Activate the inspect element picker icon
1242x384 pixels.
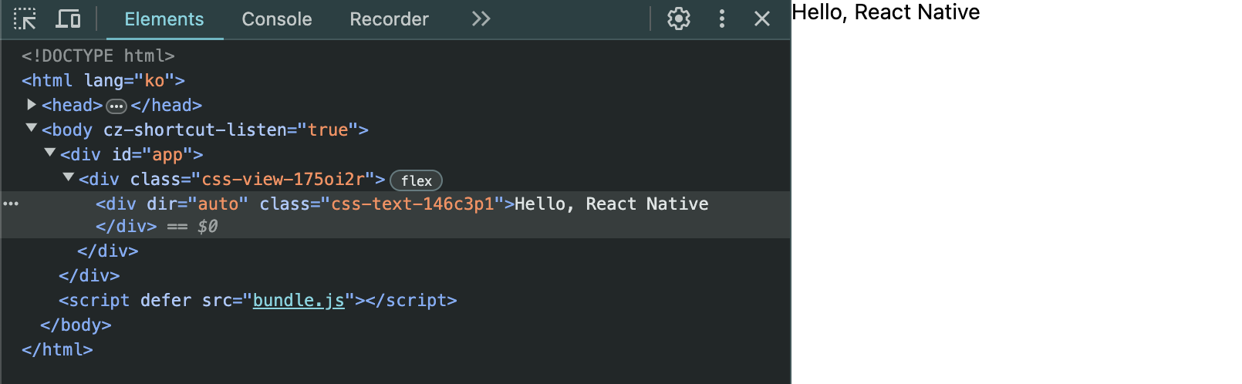click(x=25, y=19)
